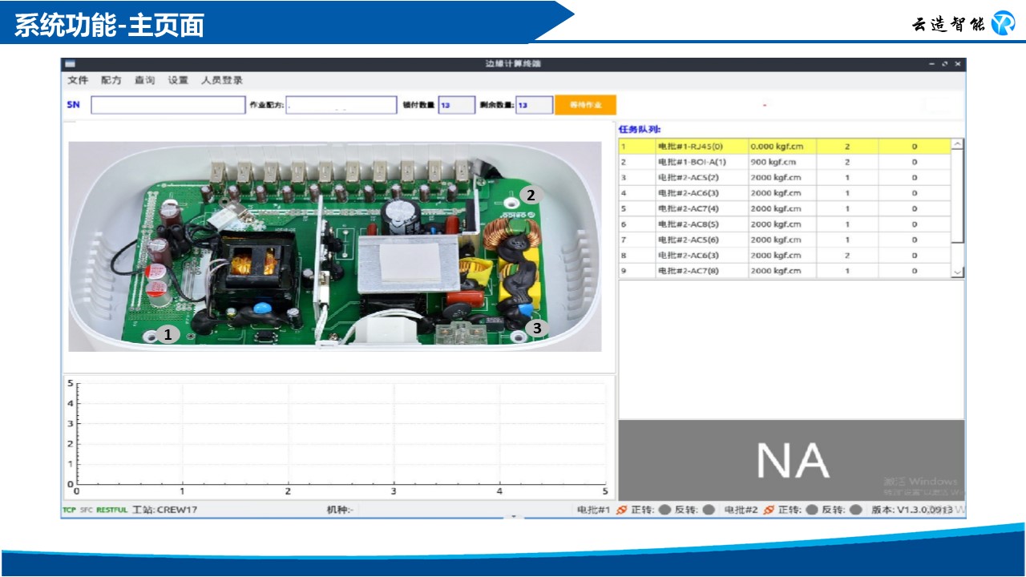The width and height of the screenshot is (1026, 577).
Task: Open the 配方 menu
Action: click(x=111, y=80)
